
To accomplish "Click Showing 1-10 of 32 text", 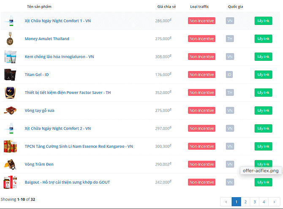I will pyautogui.click(x=18, y=199).
